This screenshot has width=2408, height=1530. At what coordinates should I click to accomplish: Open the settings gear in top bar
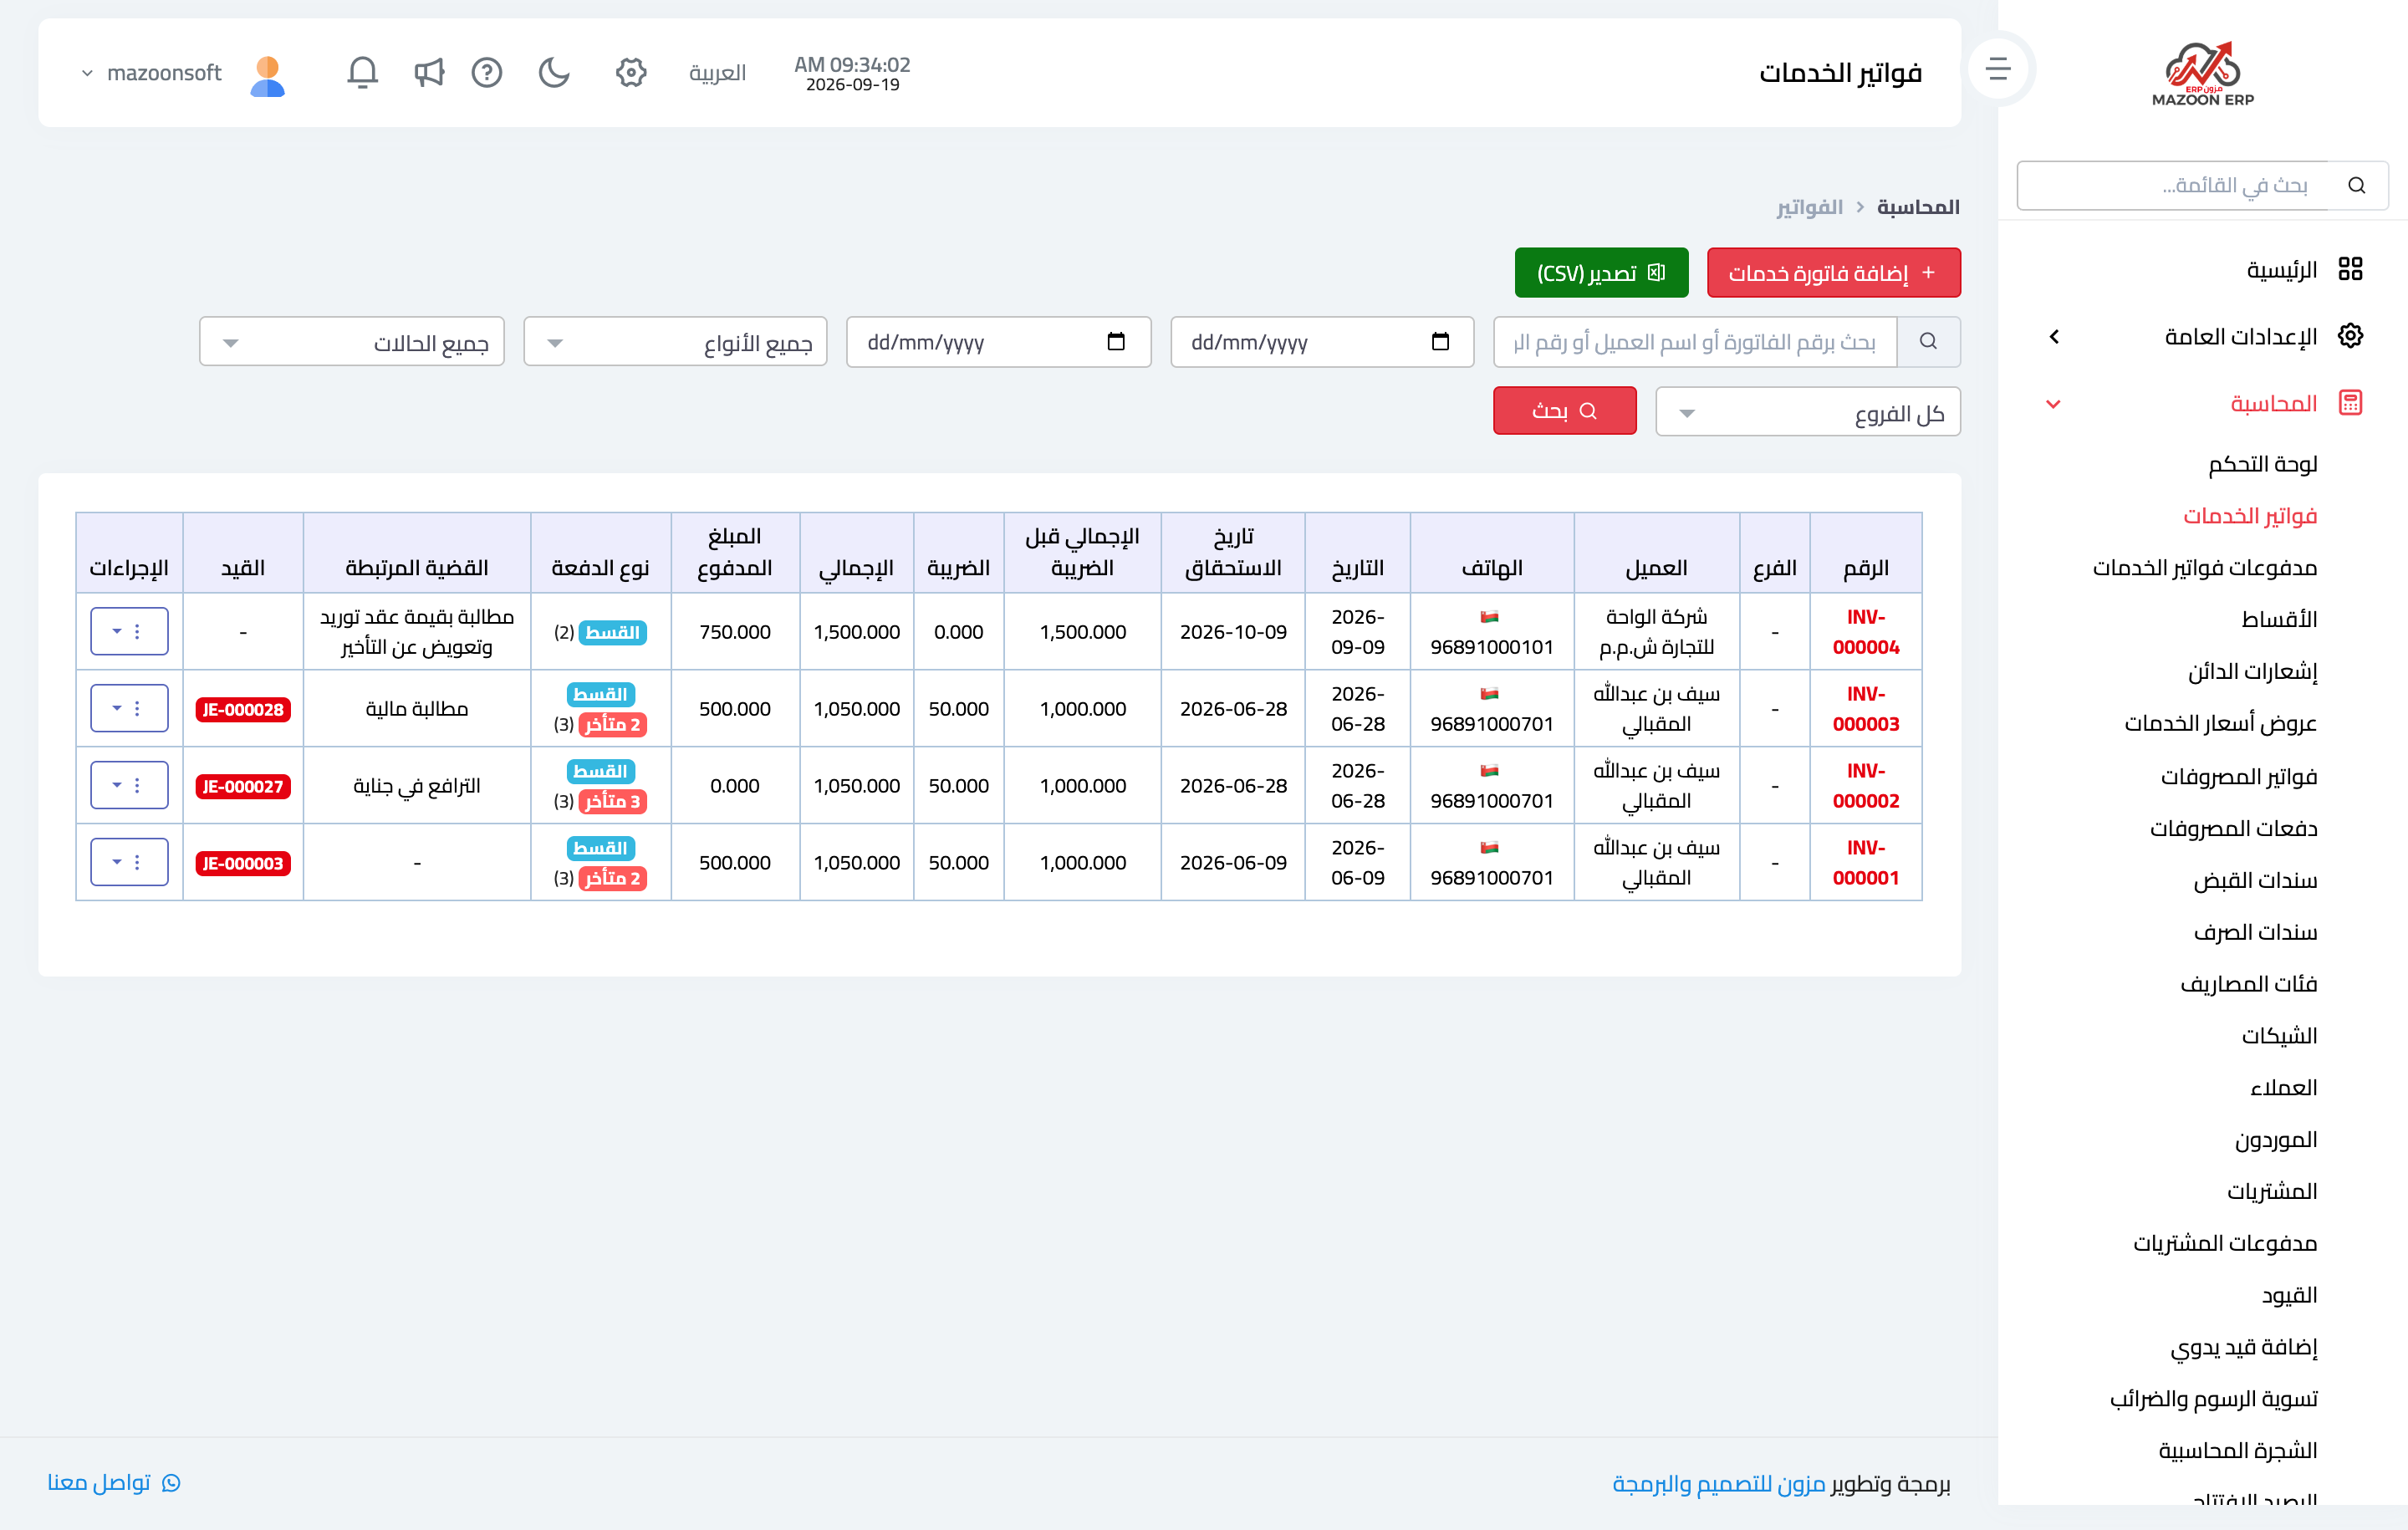(x=631, y=72)
